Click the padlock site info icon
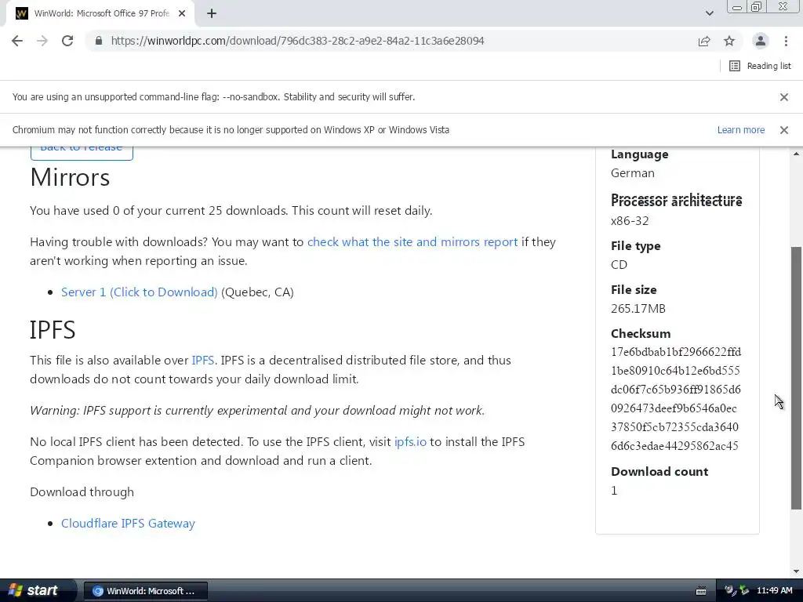Viewport: 803px width, 602px height. coord(99,41)
